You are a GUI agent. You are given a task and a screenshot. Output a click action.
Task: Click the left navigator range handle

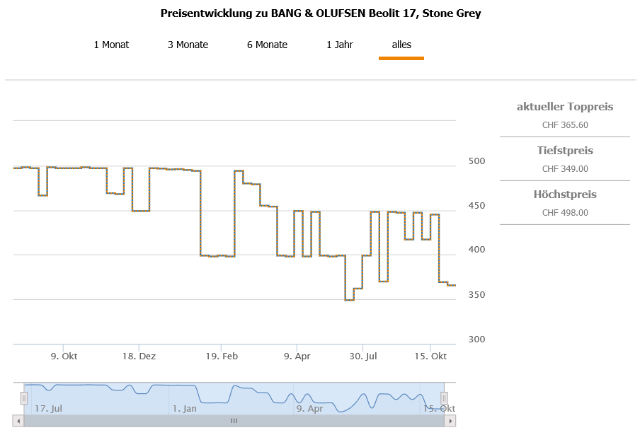click(x=23, y=398)
